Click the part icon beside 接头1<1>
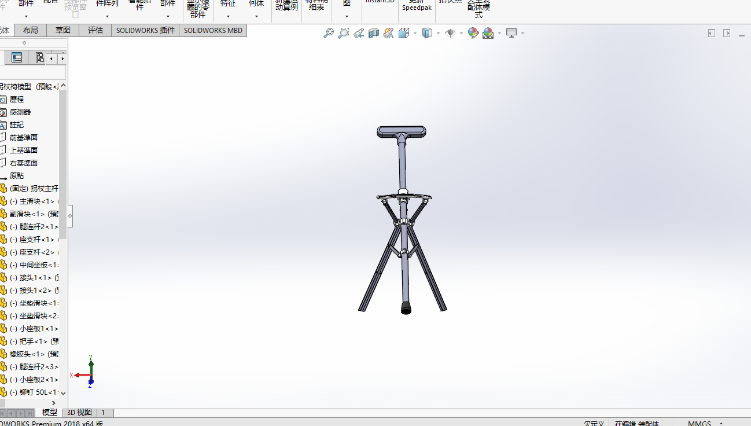The image size is (751, 426). (3, 278)
